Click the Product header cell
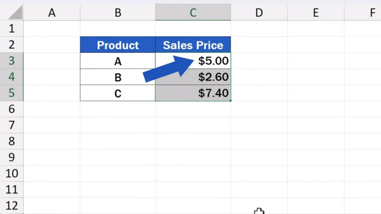Screen dimensions: 381x214 click(x=118, y=45)
